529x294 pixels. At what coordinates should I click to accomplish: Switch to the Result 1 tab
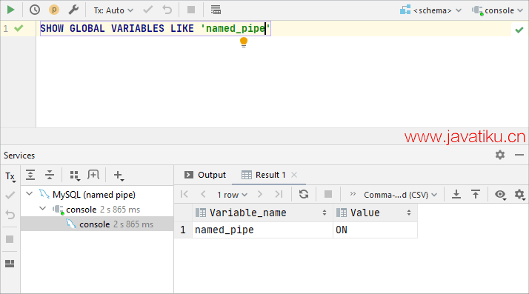(x=264, y=175)
